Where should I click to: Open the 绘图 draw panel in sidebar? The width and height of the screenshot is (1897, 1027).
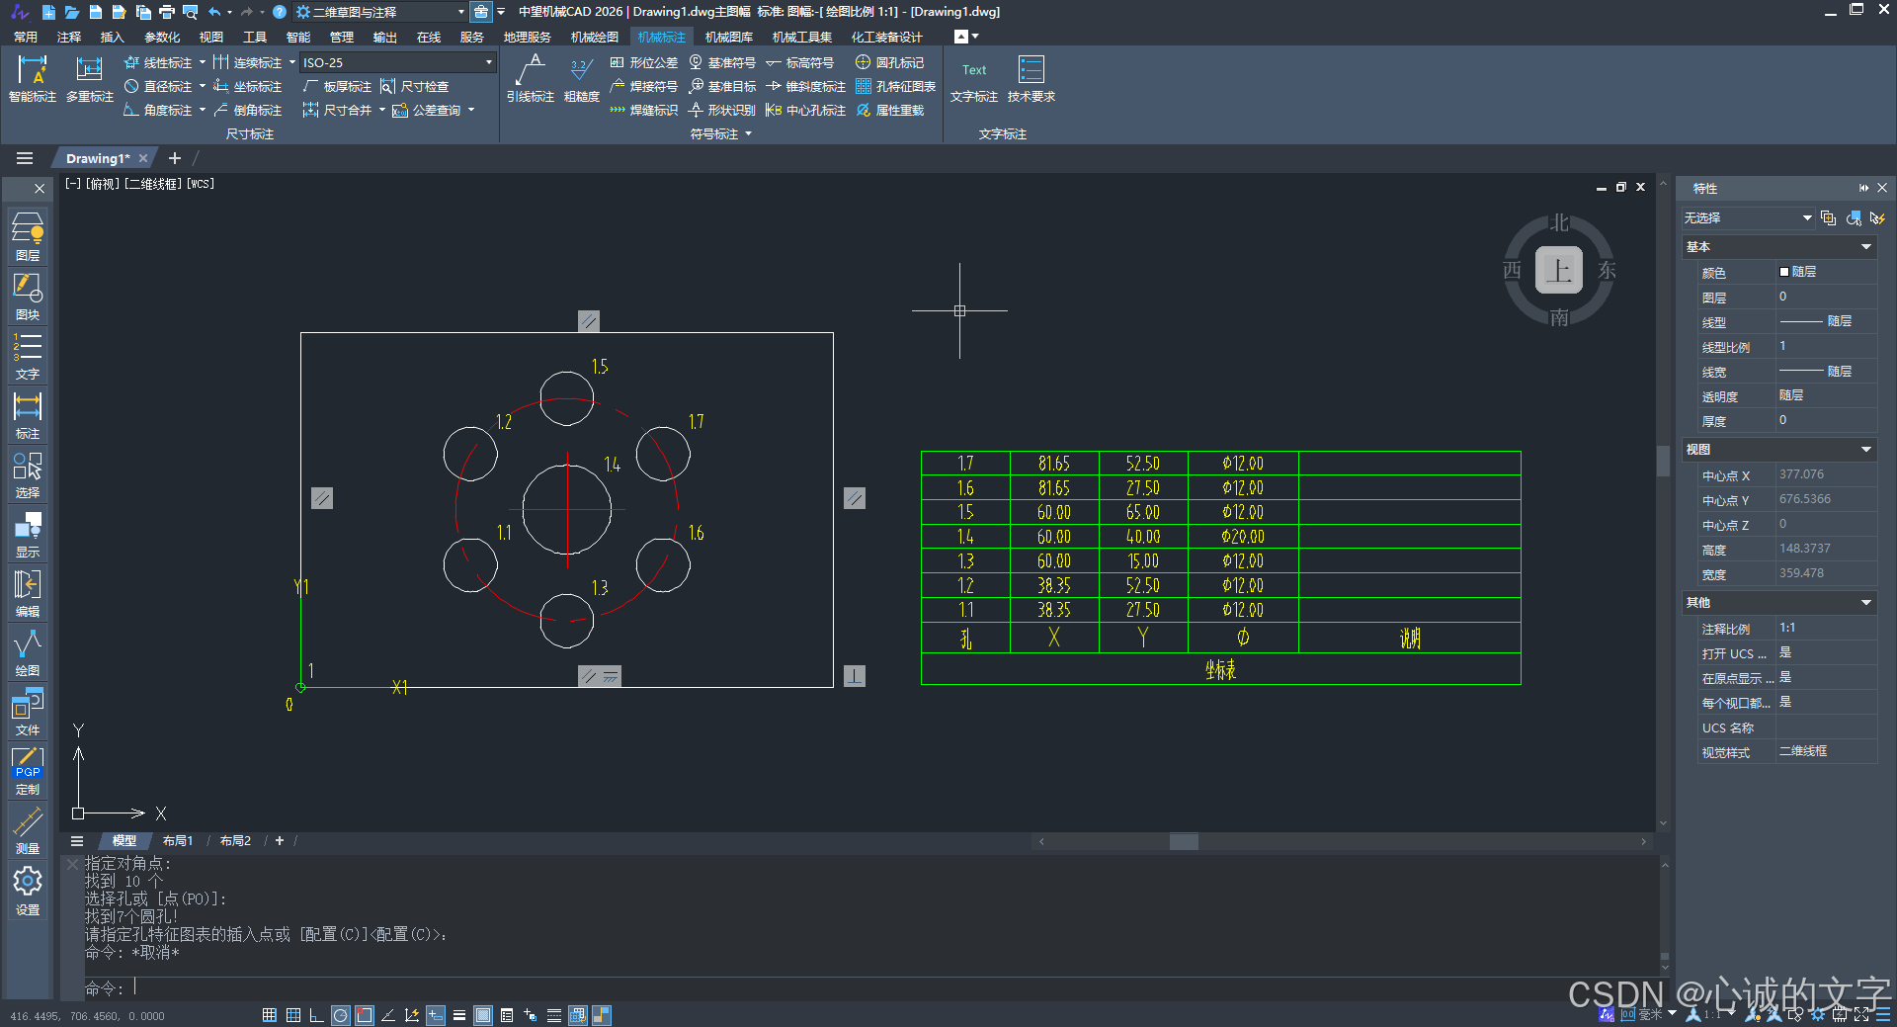pos(28,652)
